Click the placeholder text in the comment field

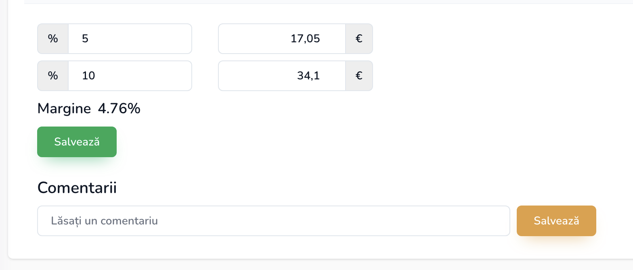pyautogui.click(x=104, y=221)
